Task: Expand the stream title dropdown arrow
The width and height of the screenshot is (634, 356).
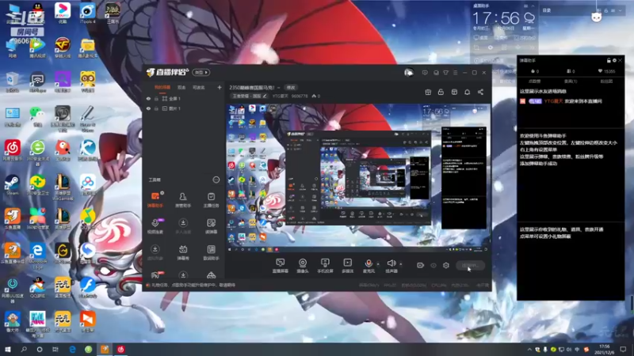Action: [279, 88]
